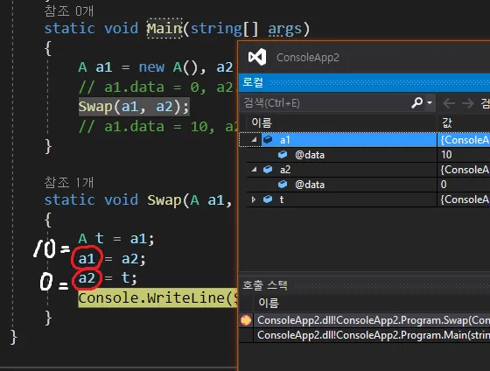Image resolution: width=490 pixels, height=371 pixels.
Task: Click the back arrow in the Locals search bar
Action: [449, 103]
